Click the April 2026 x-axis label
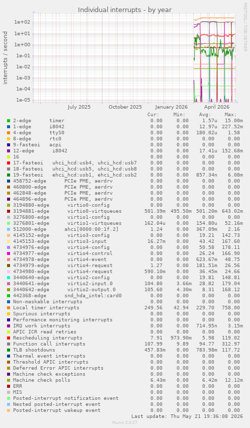The height and width of the screenshot is (428, 250). point(217,107)
